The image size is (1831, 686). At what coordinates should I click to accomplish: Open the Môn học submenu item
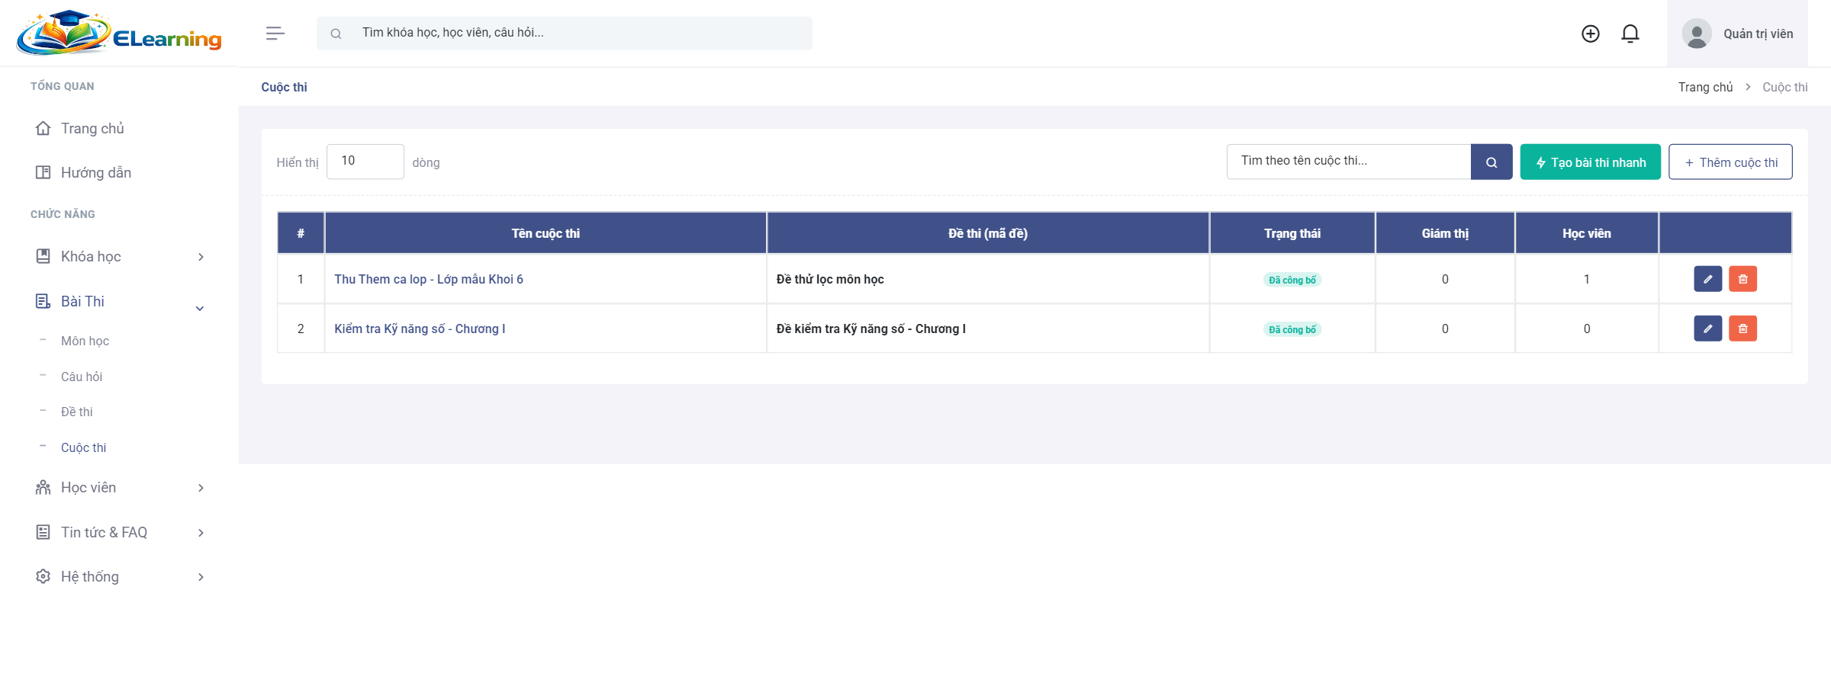coord(85,341)
